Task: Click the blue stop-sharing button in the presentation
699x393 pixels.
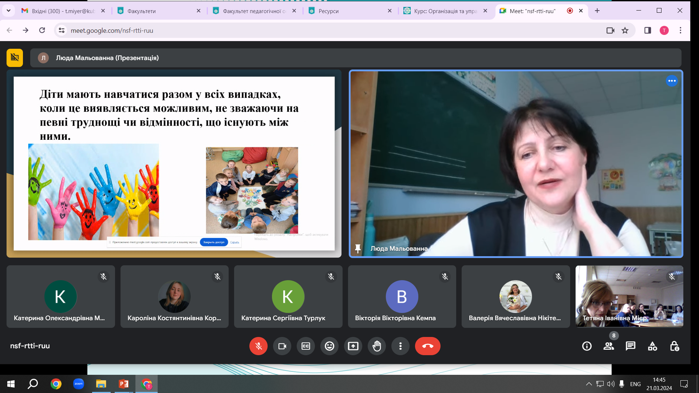Action: tap(214, 242)
